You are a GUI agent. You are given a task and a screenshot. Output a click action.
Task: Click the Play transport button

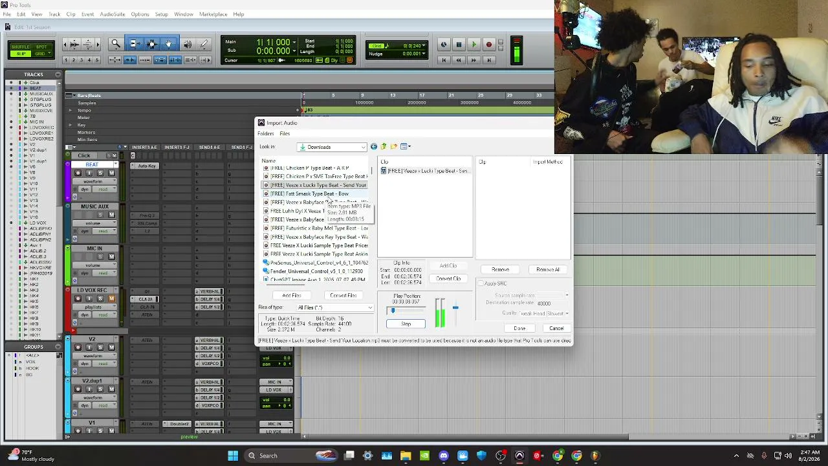pyautogui.click(x=474, y=45)
